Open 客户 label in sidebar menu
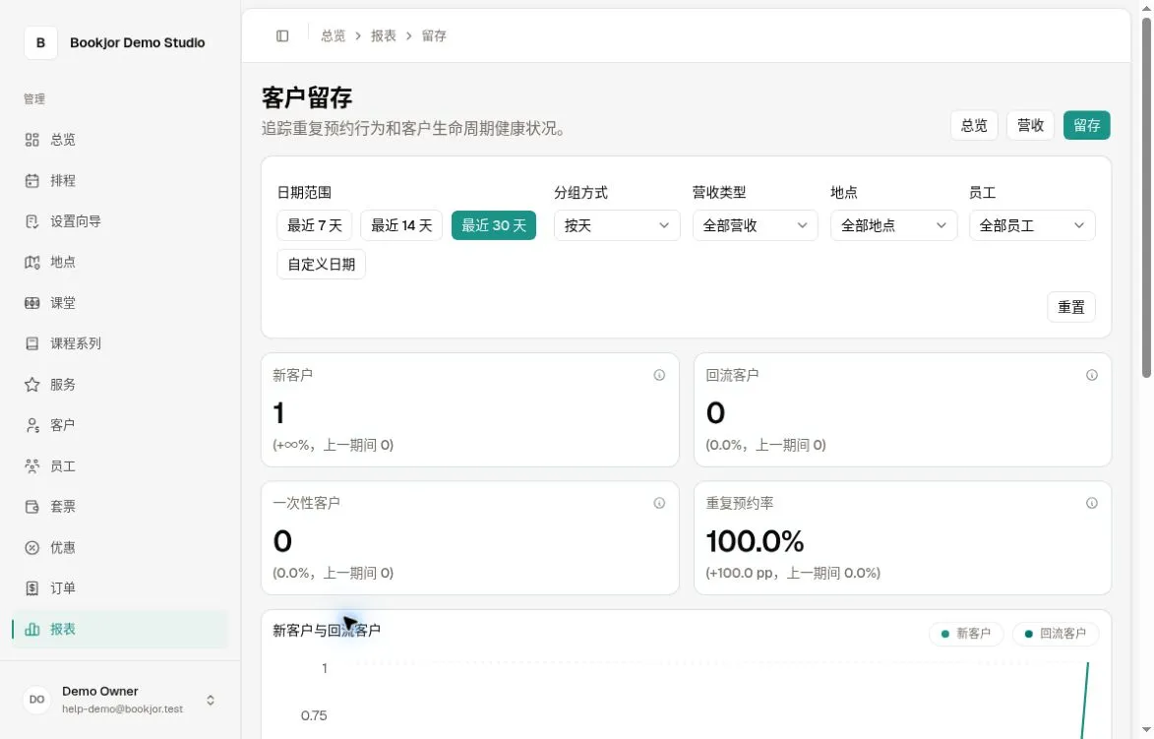The height and width of the screenshot is (739, 1154). click(63, 425)
